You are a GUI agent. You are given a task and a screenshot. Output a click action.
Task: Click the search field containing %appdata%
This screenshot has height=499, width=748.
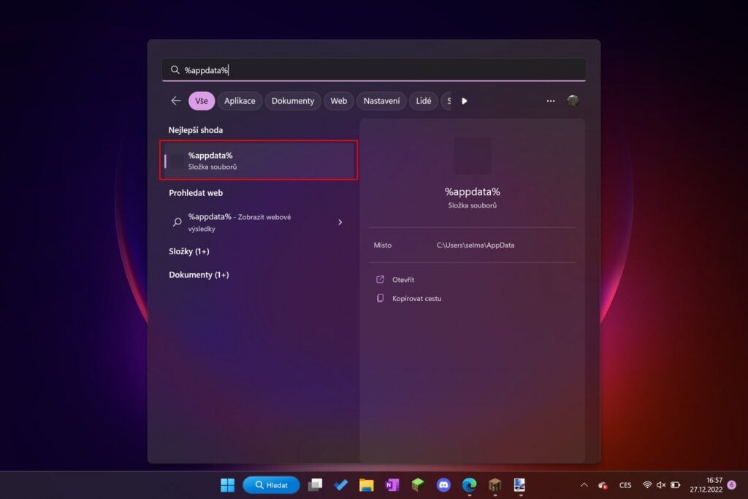coord(374,70)
